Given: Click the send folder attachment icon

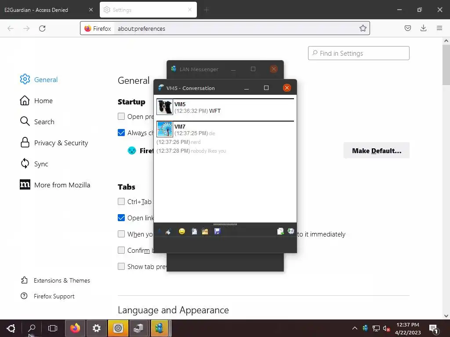Looking at the screenshot, I should click(x=205, y=231).
